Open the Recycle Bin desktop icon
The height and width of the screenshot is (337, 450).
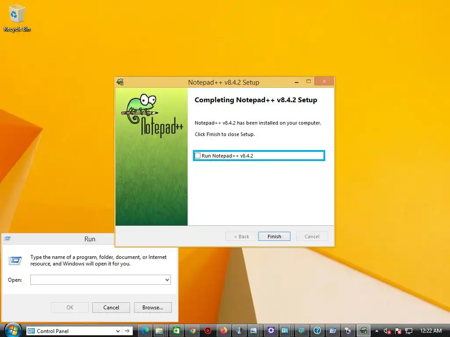click(x=17, y=18)
